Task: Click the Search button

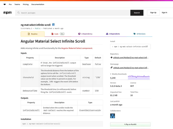Action: (x=137, y=13)
